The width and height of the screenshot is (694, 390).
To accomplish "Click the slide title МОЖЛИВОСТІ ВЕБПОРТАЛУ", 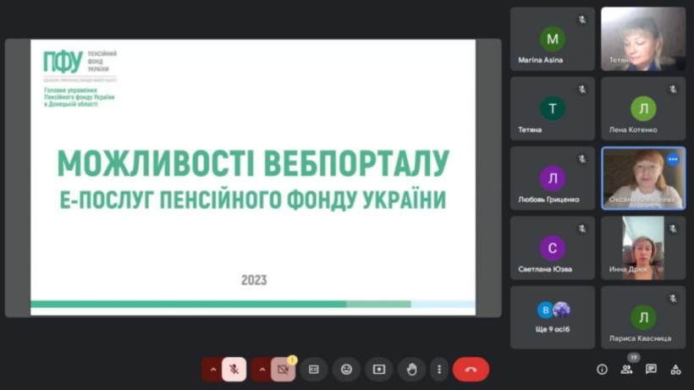I will 253,163.
